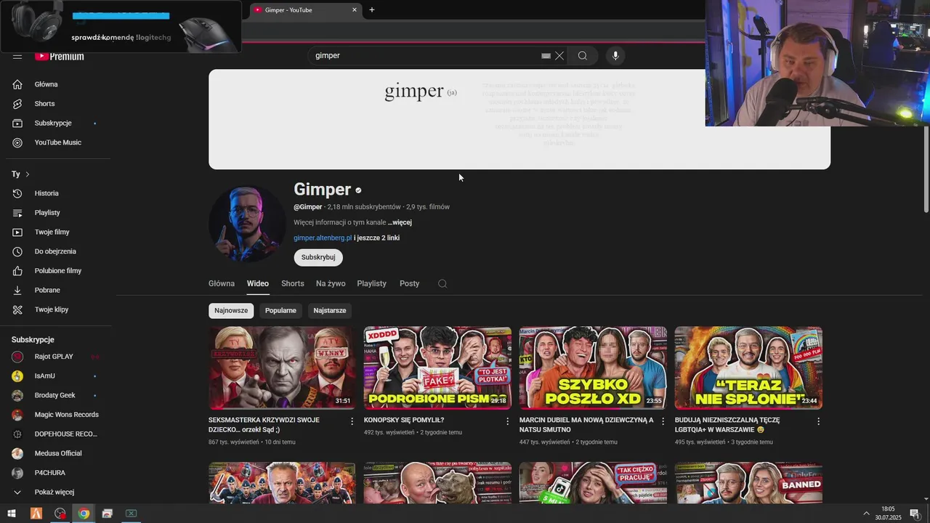Switch to the Na żywo channel tab
Image resolution: width=930 pixels, height=523 pixels.
pos(331,284)
